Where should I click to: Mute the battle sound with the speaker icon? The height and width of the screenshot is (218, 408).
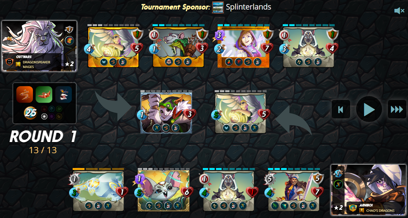tap(399, 11)
